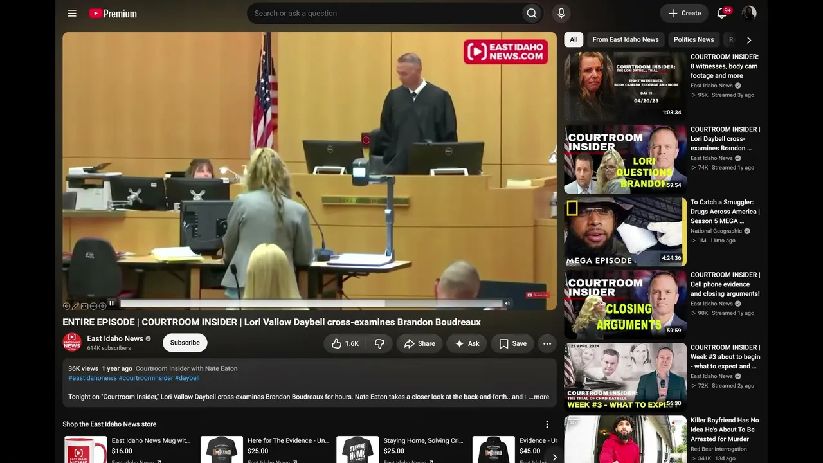This screenshot has width=823, height=463.
Task: Click the Staying Home, Solving Cri... title
Action: pos(423,440)
